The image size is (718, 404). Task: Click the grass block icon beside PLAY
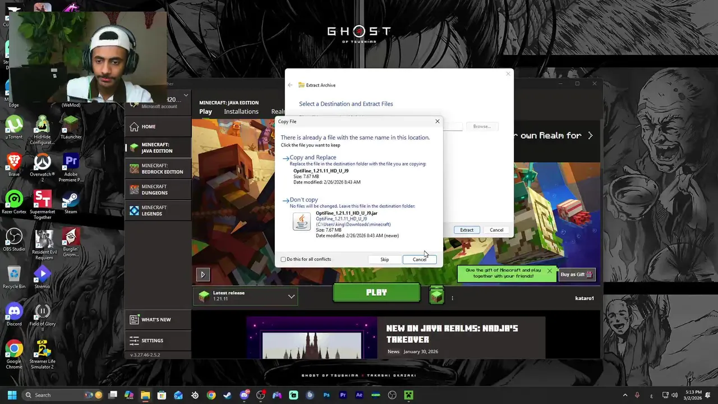(436, 295)
